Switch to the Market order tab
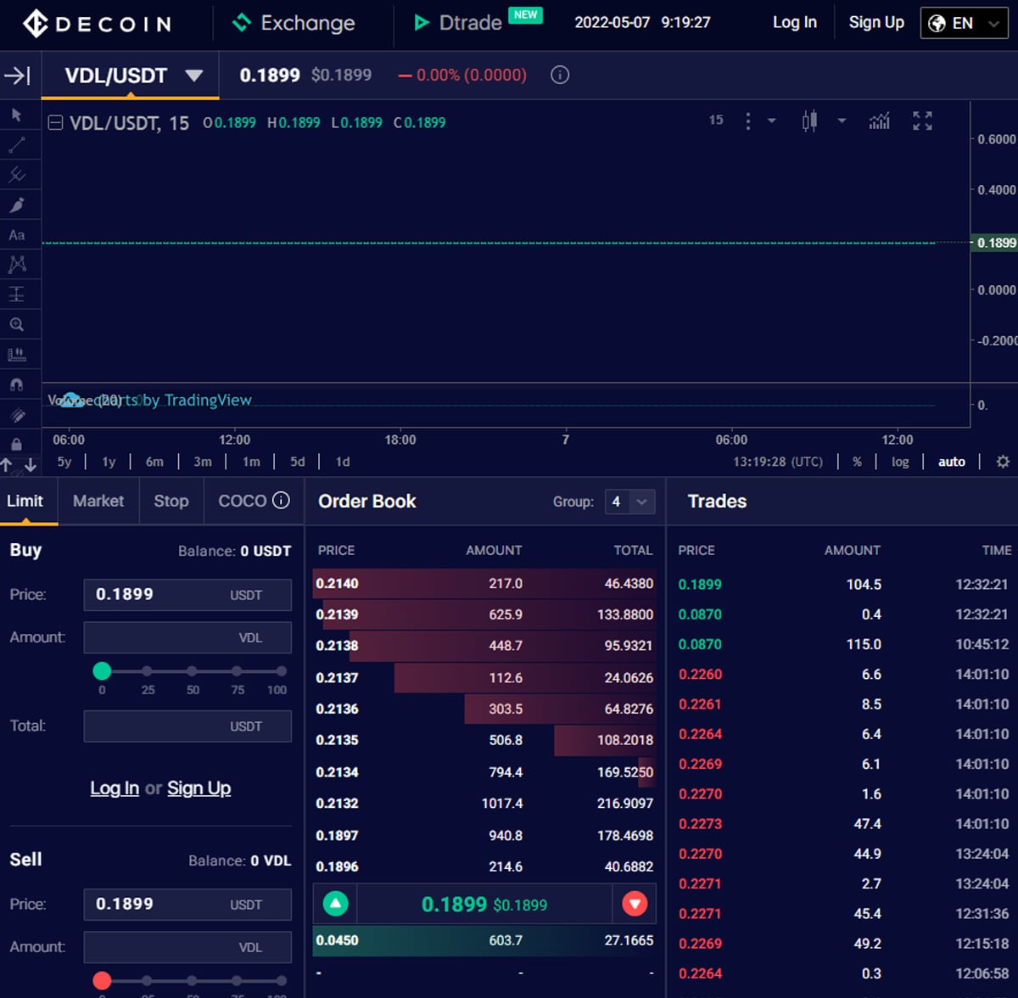1018x998 pixels. click(x=98, y=501)
